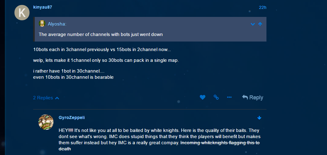Collapse the 2 Replies section

tap(46, 98)
